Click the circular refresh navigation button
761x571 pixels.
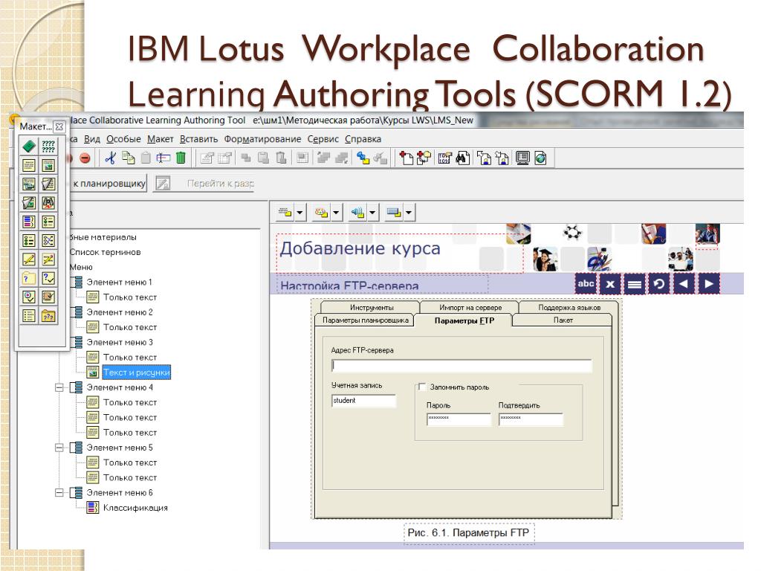(659, 283)
